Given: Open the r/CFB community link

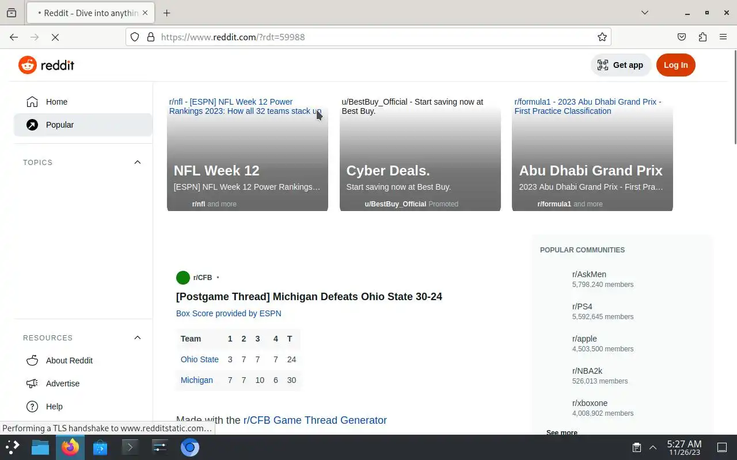Looking at the screenshot, I should click(203, 278).
